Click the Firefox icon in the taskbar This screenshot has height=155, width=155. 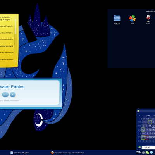pyautogui.click(x=52, y=153)
